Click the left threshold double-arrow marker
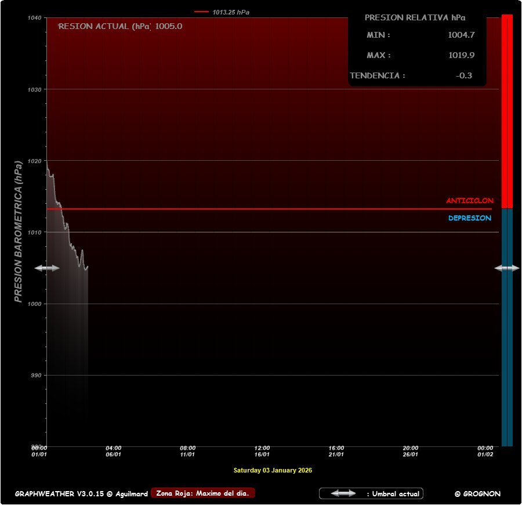Image resolution: width=522 pixels, height=505 pixels. pos(47,268)
